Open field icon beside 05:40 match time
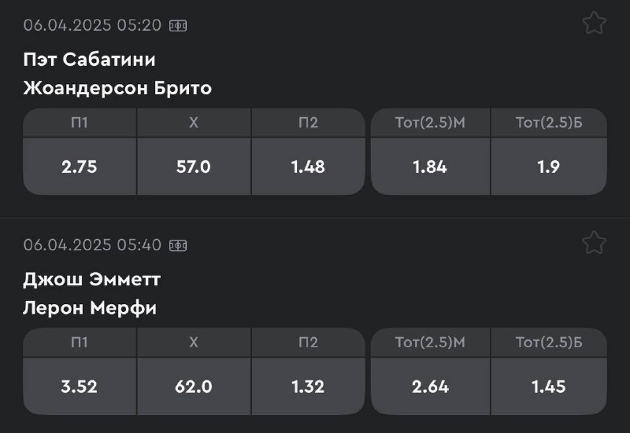Viewport: 630px width, 433px height. click(178, 245)
